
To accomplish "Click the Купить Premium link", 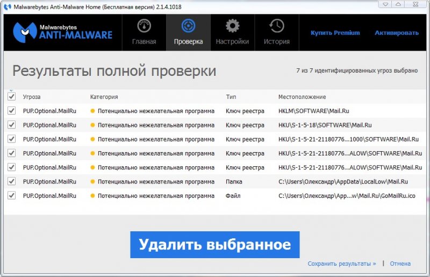I will [335, 33].
